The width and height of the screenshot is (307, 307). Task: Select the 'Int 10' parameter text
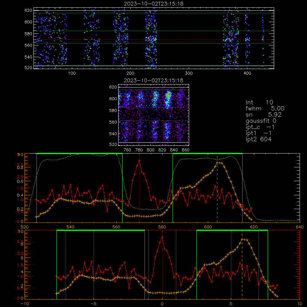259,103
